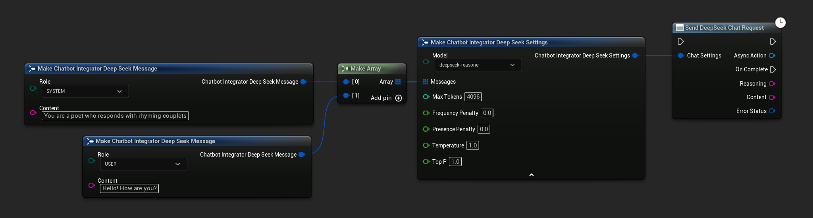Click the Messages array input pin
The width and height of the screenshot is (813, 218).
click(x=426, y=82)
